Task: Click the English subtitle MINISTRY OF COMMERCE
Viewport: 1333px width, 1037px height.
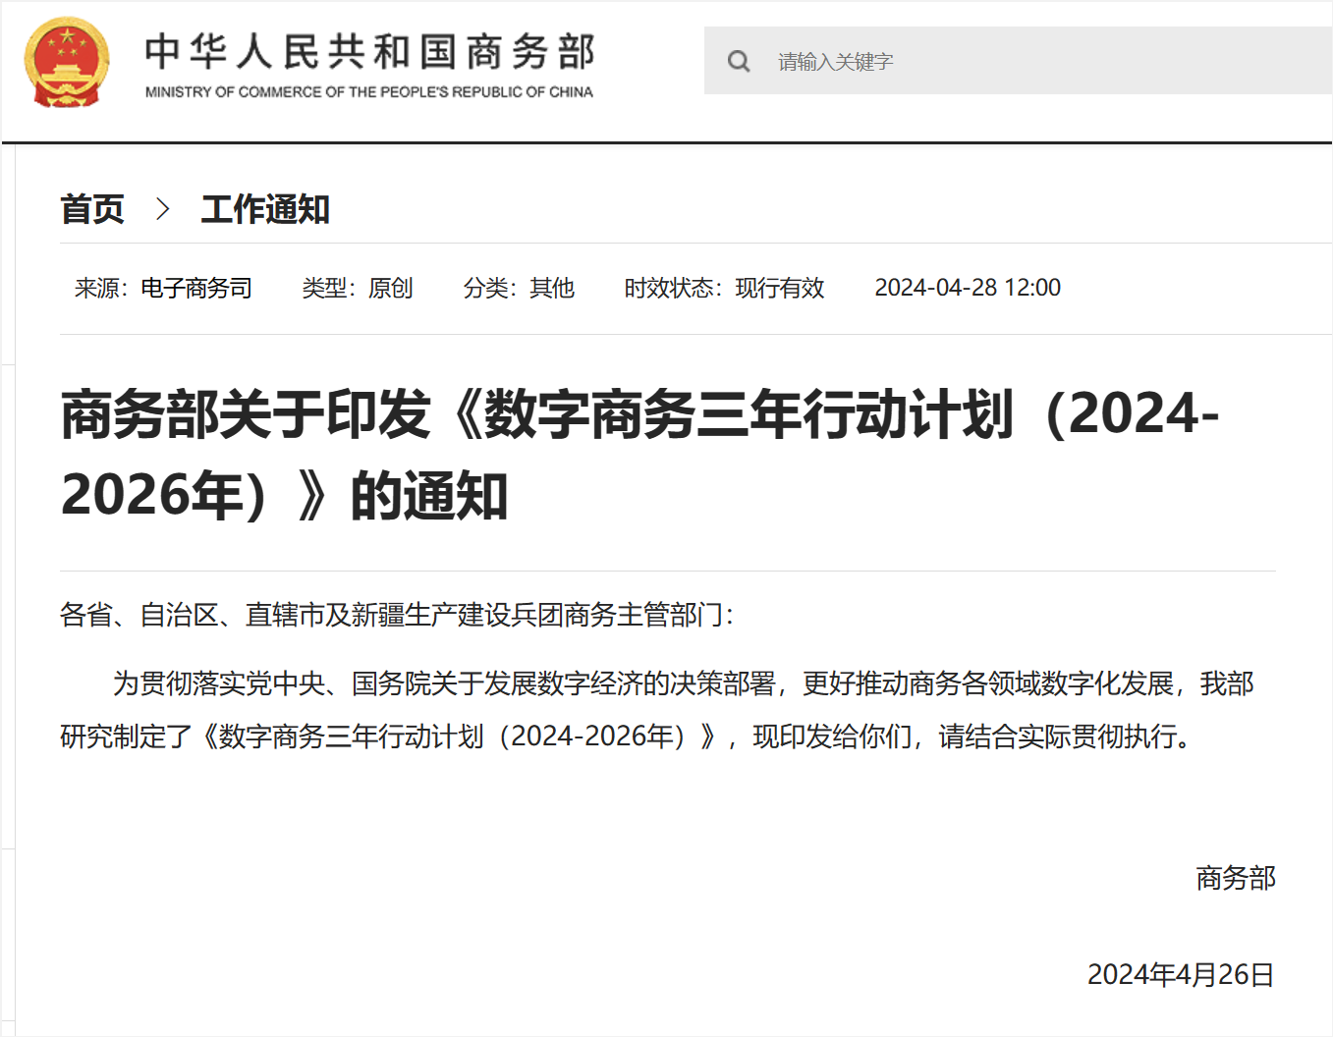Action: click(x=369, y=92)
